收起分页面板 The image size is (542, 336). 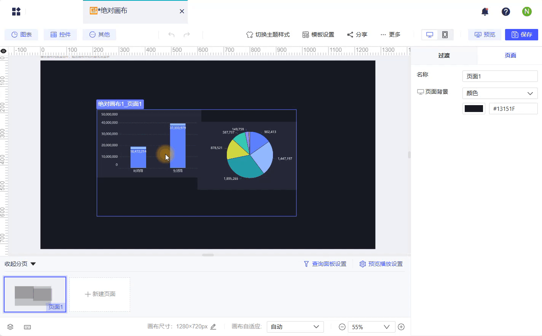pyautogui.click(x=20, y=263)
